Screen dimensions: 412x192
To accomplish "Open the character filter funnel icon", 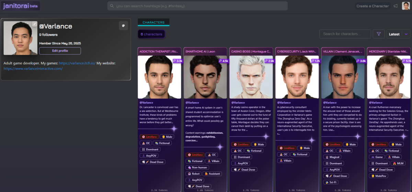I will coord(379,34).
